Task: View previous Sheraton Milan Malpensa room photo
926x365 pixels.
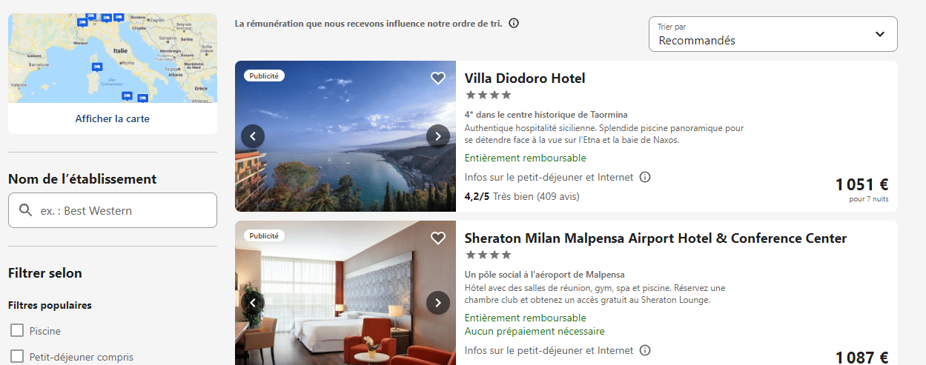Action: coord(253,303)
